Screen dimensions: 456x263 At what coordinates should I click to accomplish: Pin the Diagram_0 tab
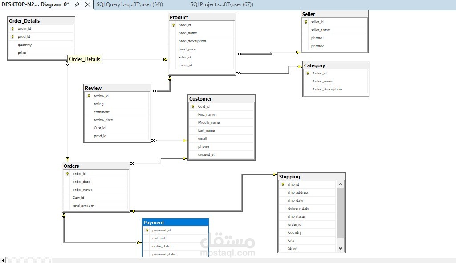point(77,4)
